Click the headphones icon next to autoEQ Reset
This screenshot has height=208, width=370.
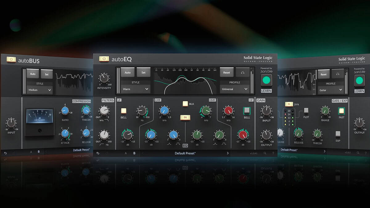point(243,72)
